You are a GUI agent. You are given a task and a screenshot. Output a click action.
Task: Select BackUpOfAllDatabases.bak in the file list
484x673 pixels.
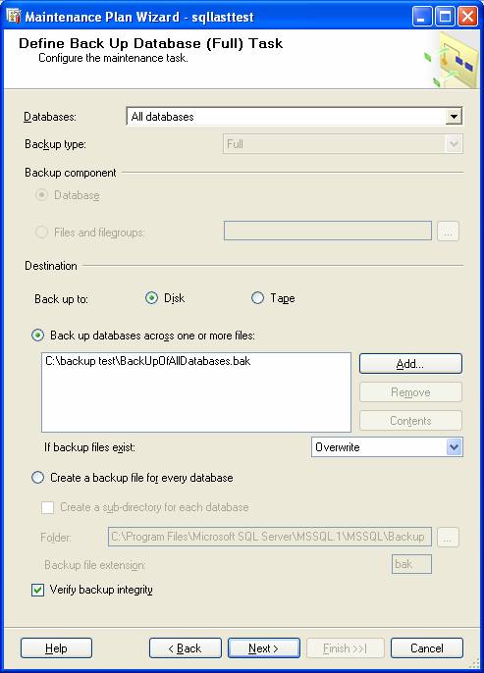click(147, 361)
